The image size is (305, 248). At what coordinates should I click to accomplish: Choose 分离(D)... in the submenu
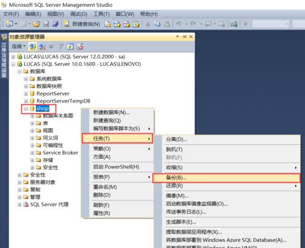[x=232, y=139]
